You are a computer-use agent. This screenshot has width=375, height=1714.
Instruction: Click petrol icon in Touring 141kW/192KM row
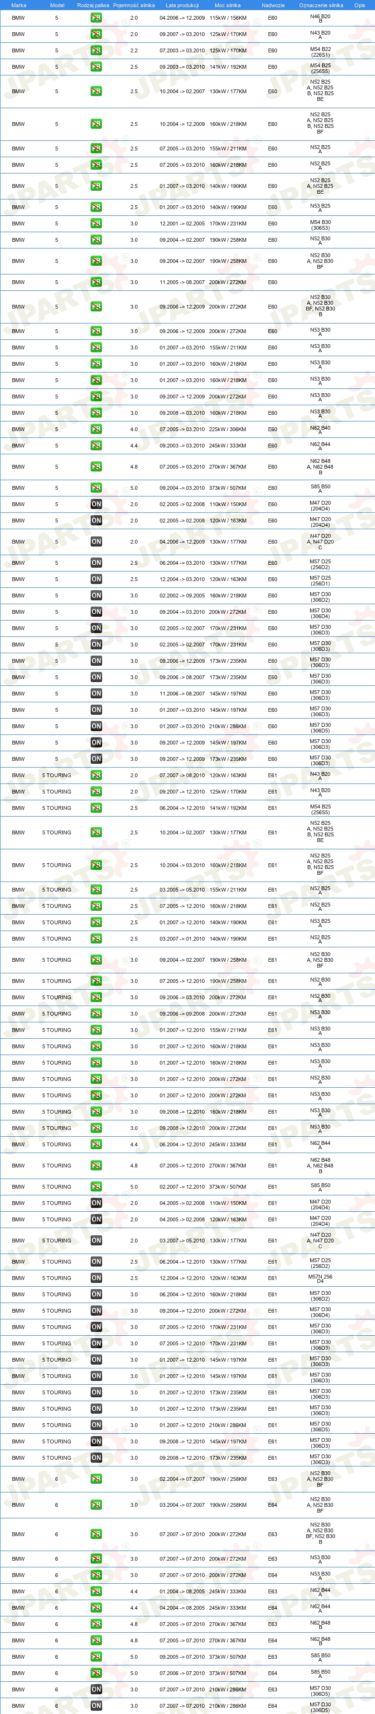pos(96,808)
